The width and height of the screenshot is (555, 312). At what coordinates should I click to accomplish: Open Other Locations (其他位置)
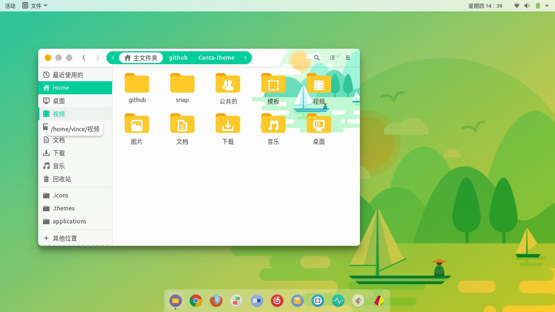[x=75, y=238]
